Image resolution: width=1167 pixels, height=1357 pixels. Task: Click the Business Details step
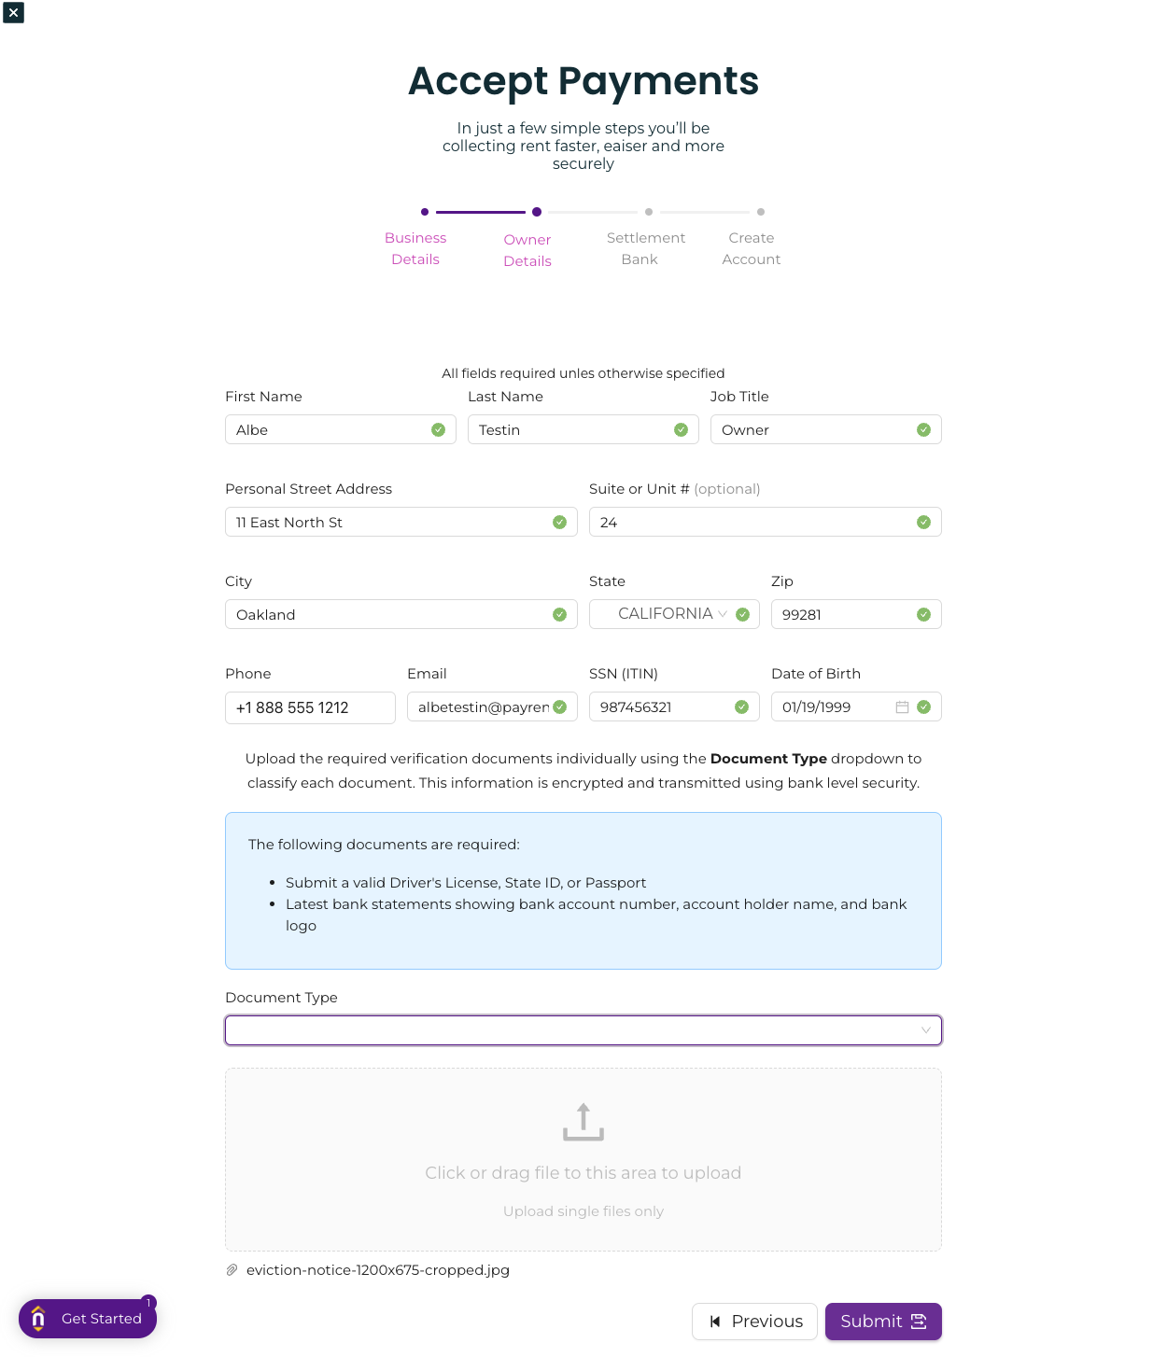415,248
